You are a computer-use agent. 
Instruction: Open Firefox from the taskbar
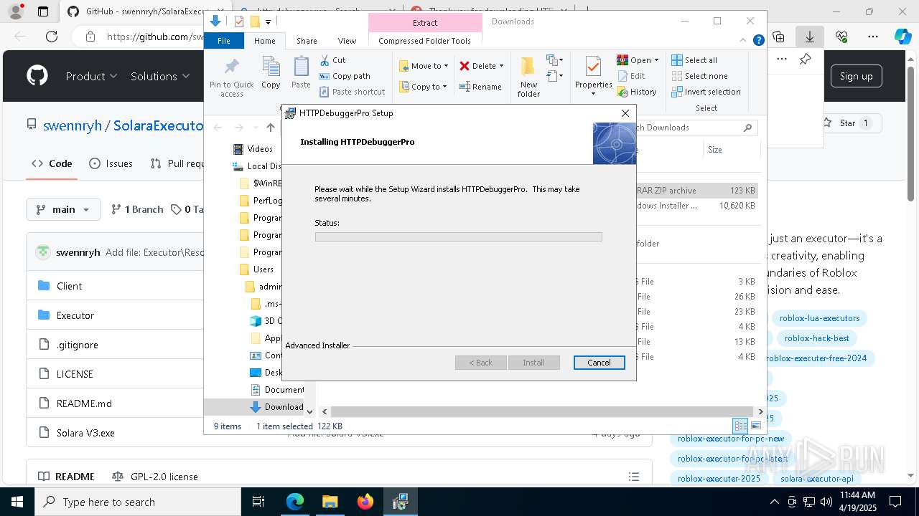click(365, 502)
